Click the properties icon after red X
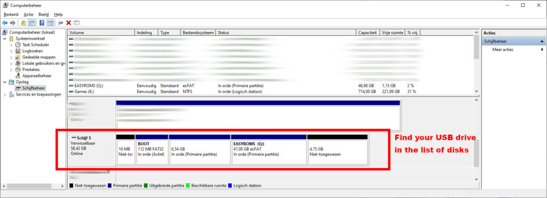Image resolution: width=547 pixels, height=198 pixels. click(x=77, y=22)
